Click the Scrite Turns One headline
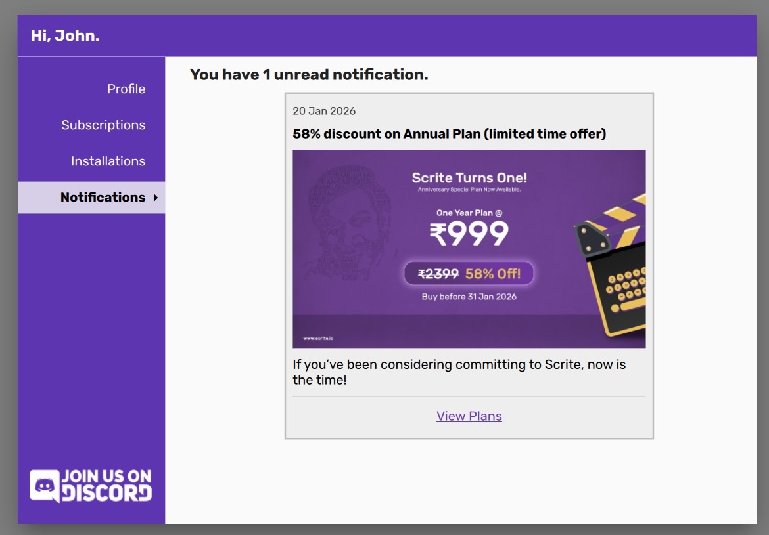The image size is (769, 535). (x=469, y=178)
